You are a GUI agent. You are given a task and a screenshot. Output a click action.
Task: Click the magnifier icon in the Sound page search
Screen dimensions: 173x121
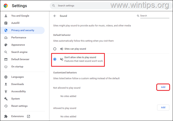click(x=138, y=16)
